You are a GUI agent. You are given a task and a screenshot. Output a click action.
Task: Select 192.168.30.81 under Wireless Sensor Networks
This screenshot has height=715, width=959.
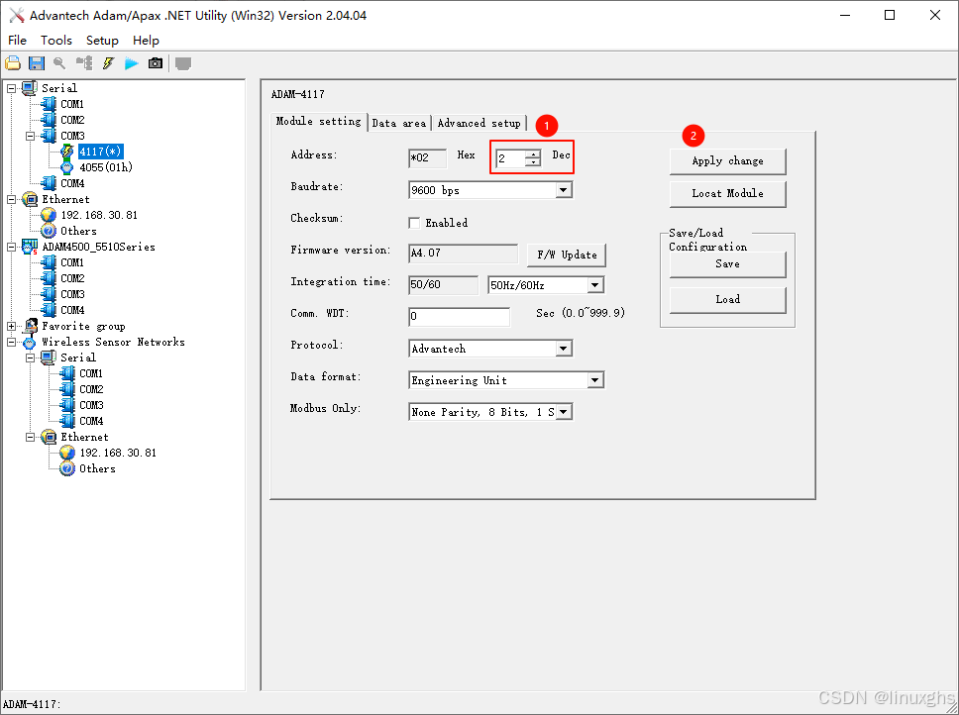click(118, 453)
